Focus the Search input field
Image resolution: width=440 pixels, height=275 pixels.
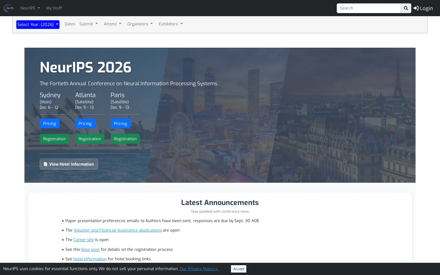point(369,8)
